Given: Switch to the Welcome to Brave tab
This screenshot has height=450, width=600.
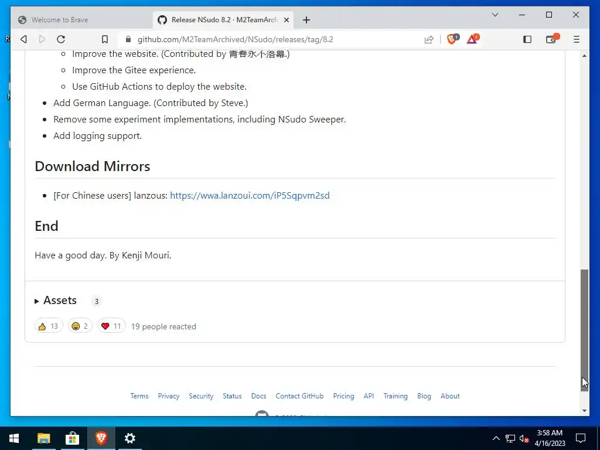Looking at the screenshot, I should tap(81, 20).
